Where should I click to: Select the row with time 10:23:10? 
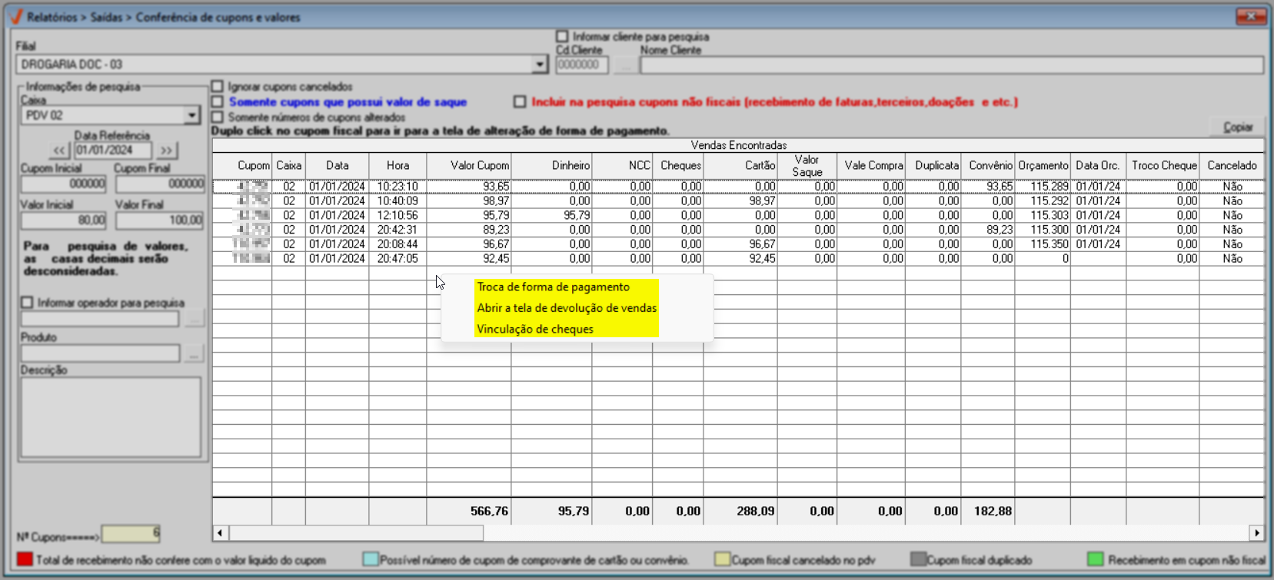[x=738, y=187]
